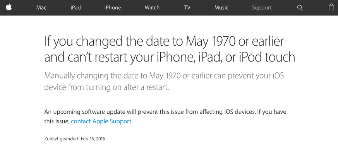Click Feb 15, 2016 date

pyautogui.click(x=93, y=139)
